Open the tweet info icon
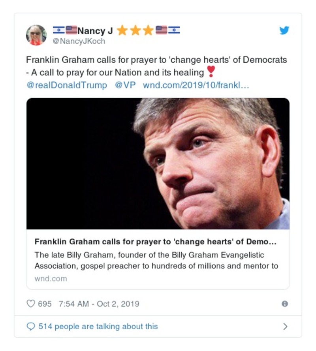The width and height of the screenshot is (316, 351). click(x=284, y=304)
